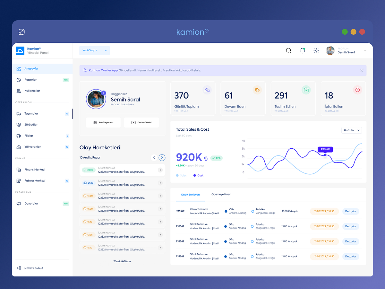The width and height of the screenshot is (385, 289).
Task: Open the search icon in the top bar
Action: tap(288, 50)
